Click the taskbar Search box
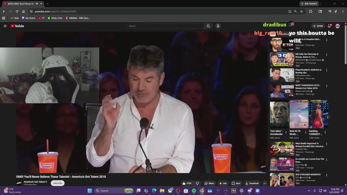 pyautogui.click(x=114, y=191)
